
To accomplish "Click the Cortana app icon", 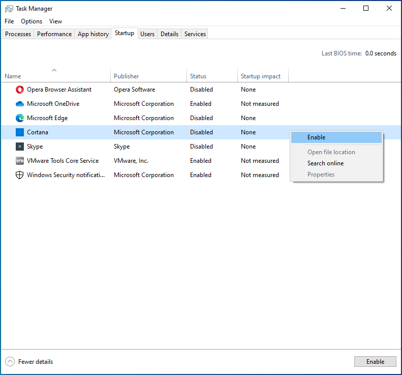I will click(x=20, y=132).
